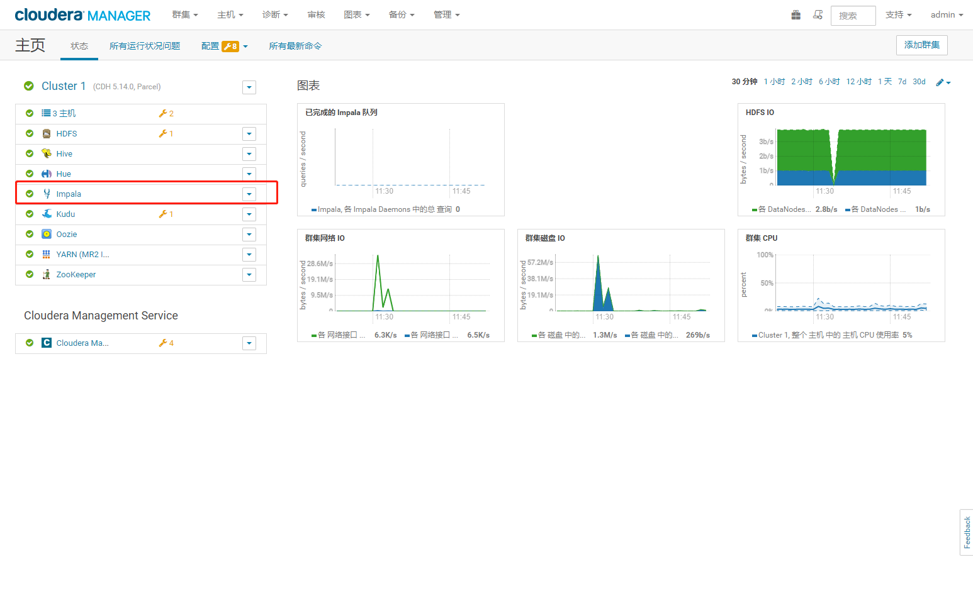Image resolution: width=973 pixels, height=603 pixels.
Task: Open Hive actions dropdown arrow
Action: tap(249, 154)
